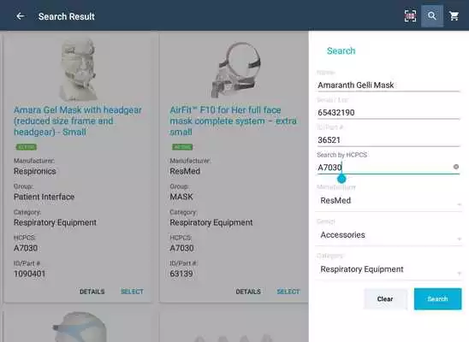This screenshot has height=342, width=469.
Task: Clear the HCPCS field with X icon
Action: click(x=456, y=167)
